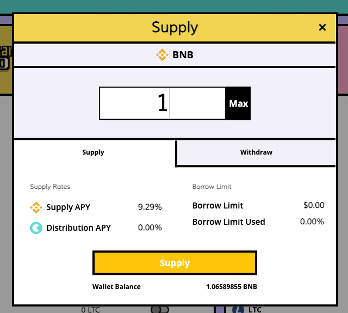Click the BNB asset name text

(x=183, y=55)
